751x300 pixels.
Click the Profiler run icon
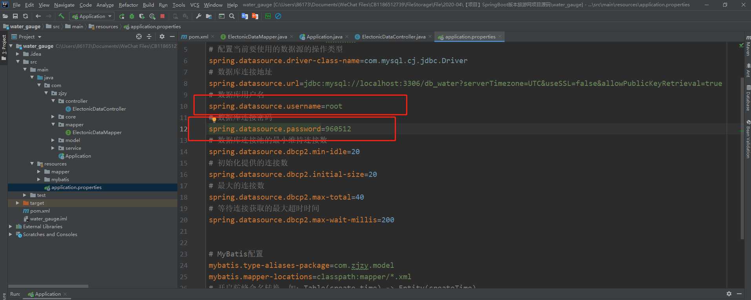pos(152,16)
